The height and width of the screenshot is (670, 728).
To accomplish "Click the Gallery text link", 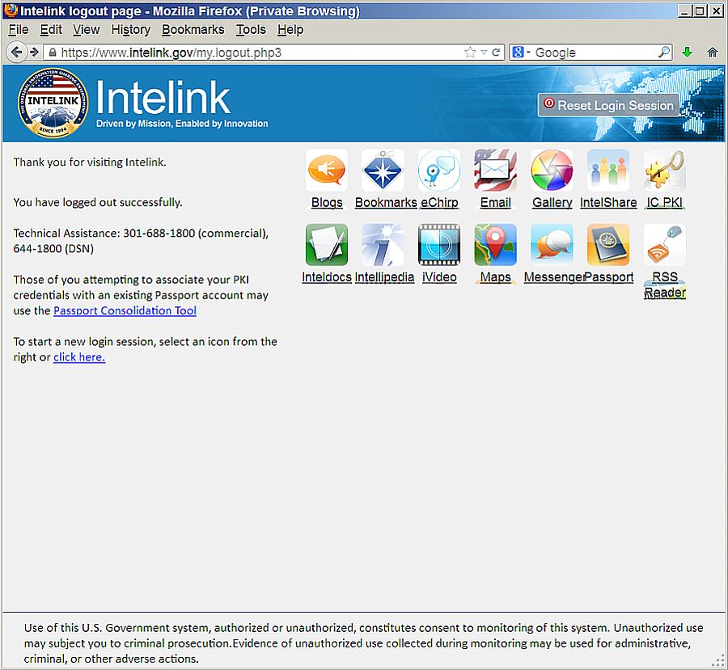I will 552,203.
